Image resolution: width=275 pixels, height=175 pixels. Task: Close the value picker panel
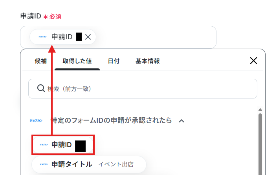pos(253,61)
